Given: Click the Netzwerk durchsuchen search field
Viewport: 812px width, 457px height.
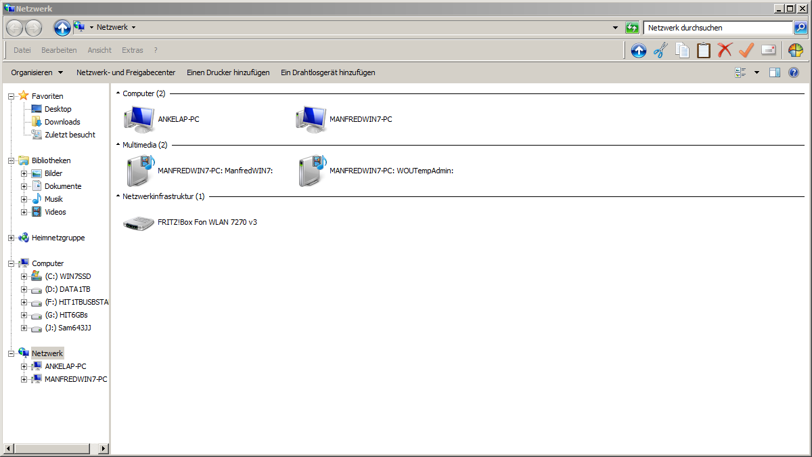Looking at the screenshot, I should pos(717,28).
